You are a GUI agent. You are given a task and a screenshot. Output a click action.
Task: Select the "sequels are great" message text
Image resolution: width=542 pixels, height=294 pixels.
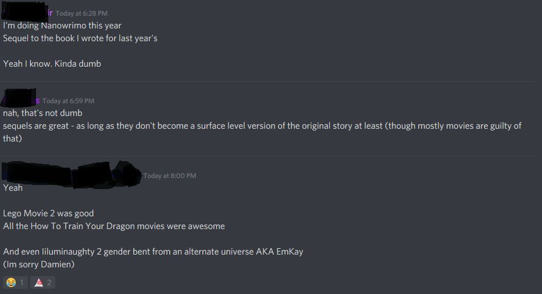(x=262, y=126)
